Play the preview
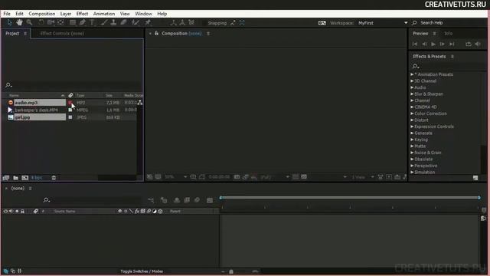The width and height of the screenshot is (490, 276). 433,44
